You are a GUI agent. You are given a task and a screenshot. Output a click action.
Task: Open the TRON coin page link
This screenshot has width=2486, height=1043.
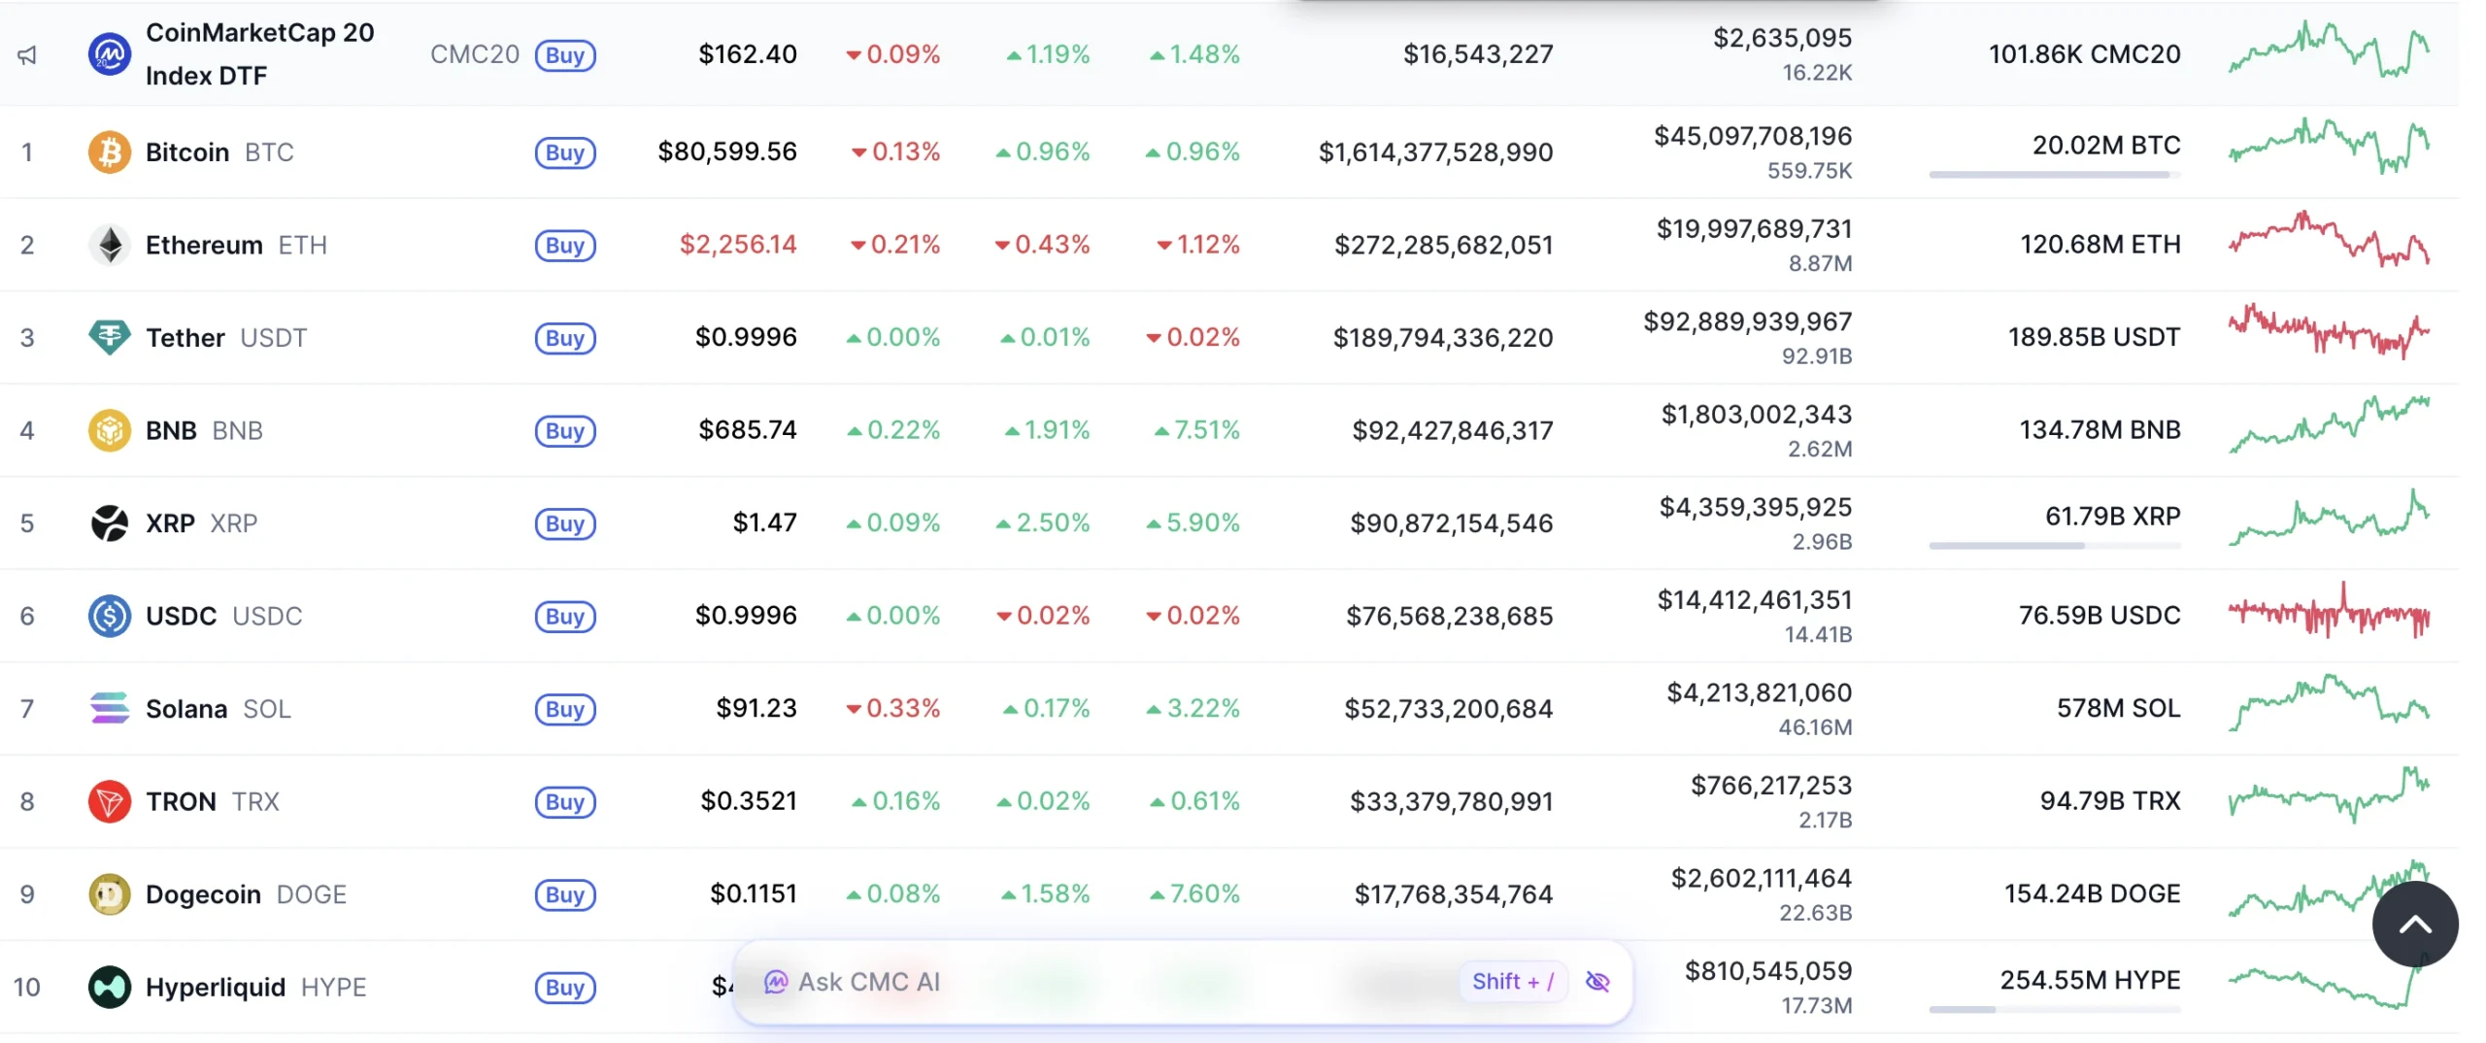[x=212, y=801]
